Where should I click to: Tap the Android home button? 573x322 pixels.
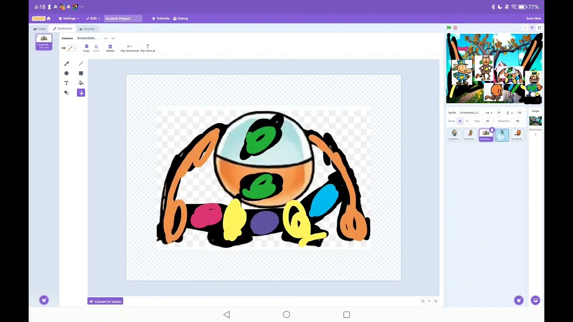pyautogui.click(x=286, y=315)
